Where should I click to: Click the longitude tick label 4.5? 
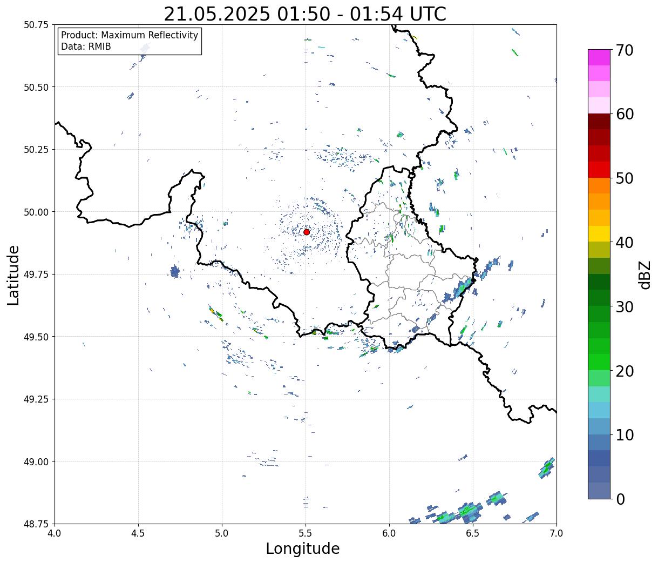138,533
